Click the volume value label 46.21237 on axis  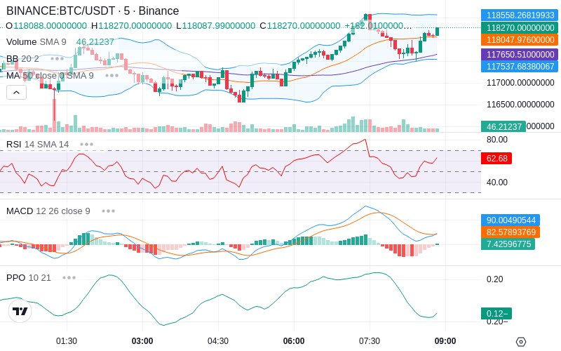pos(503,126)
